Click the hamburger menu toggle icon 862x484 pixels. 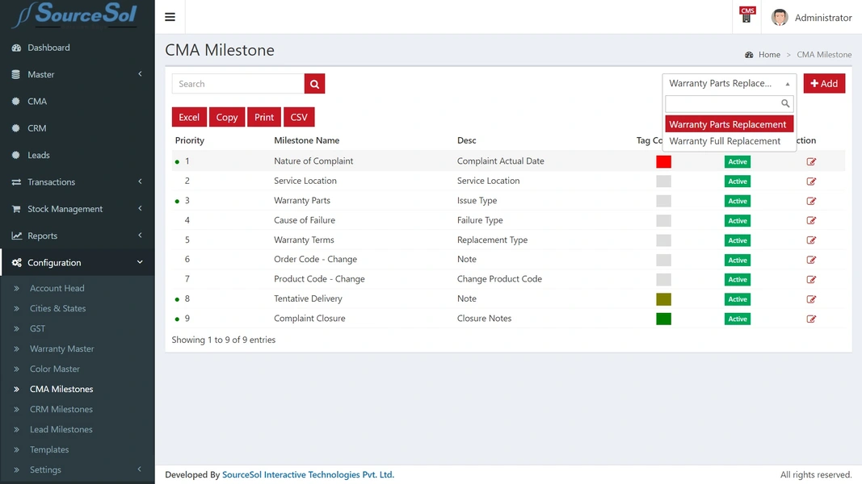(x=170, y=17)
